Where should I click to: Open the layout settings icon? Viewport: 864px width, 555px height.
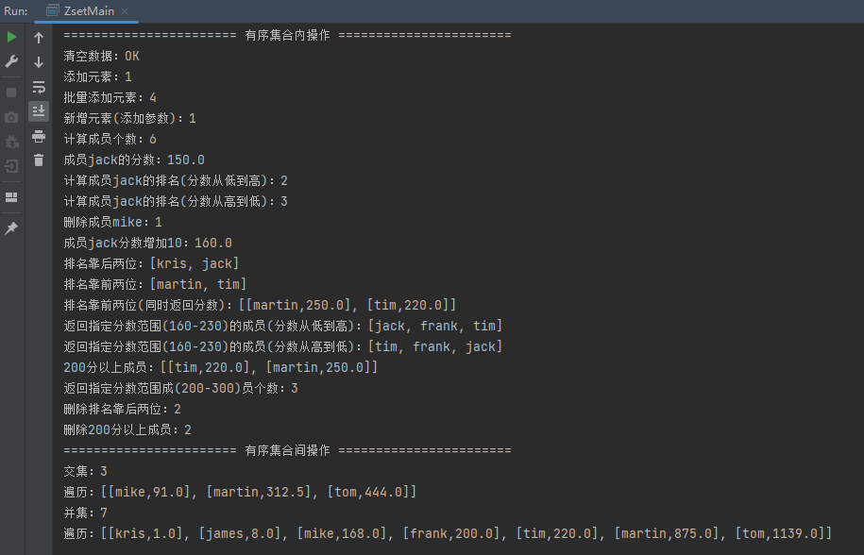pos(11,197)
